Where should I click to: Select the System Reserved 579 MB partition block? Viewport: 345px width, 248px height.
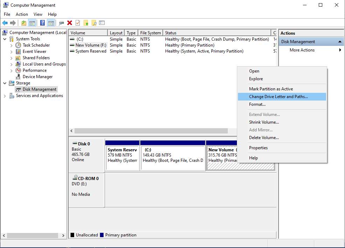122,156
